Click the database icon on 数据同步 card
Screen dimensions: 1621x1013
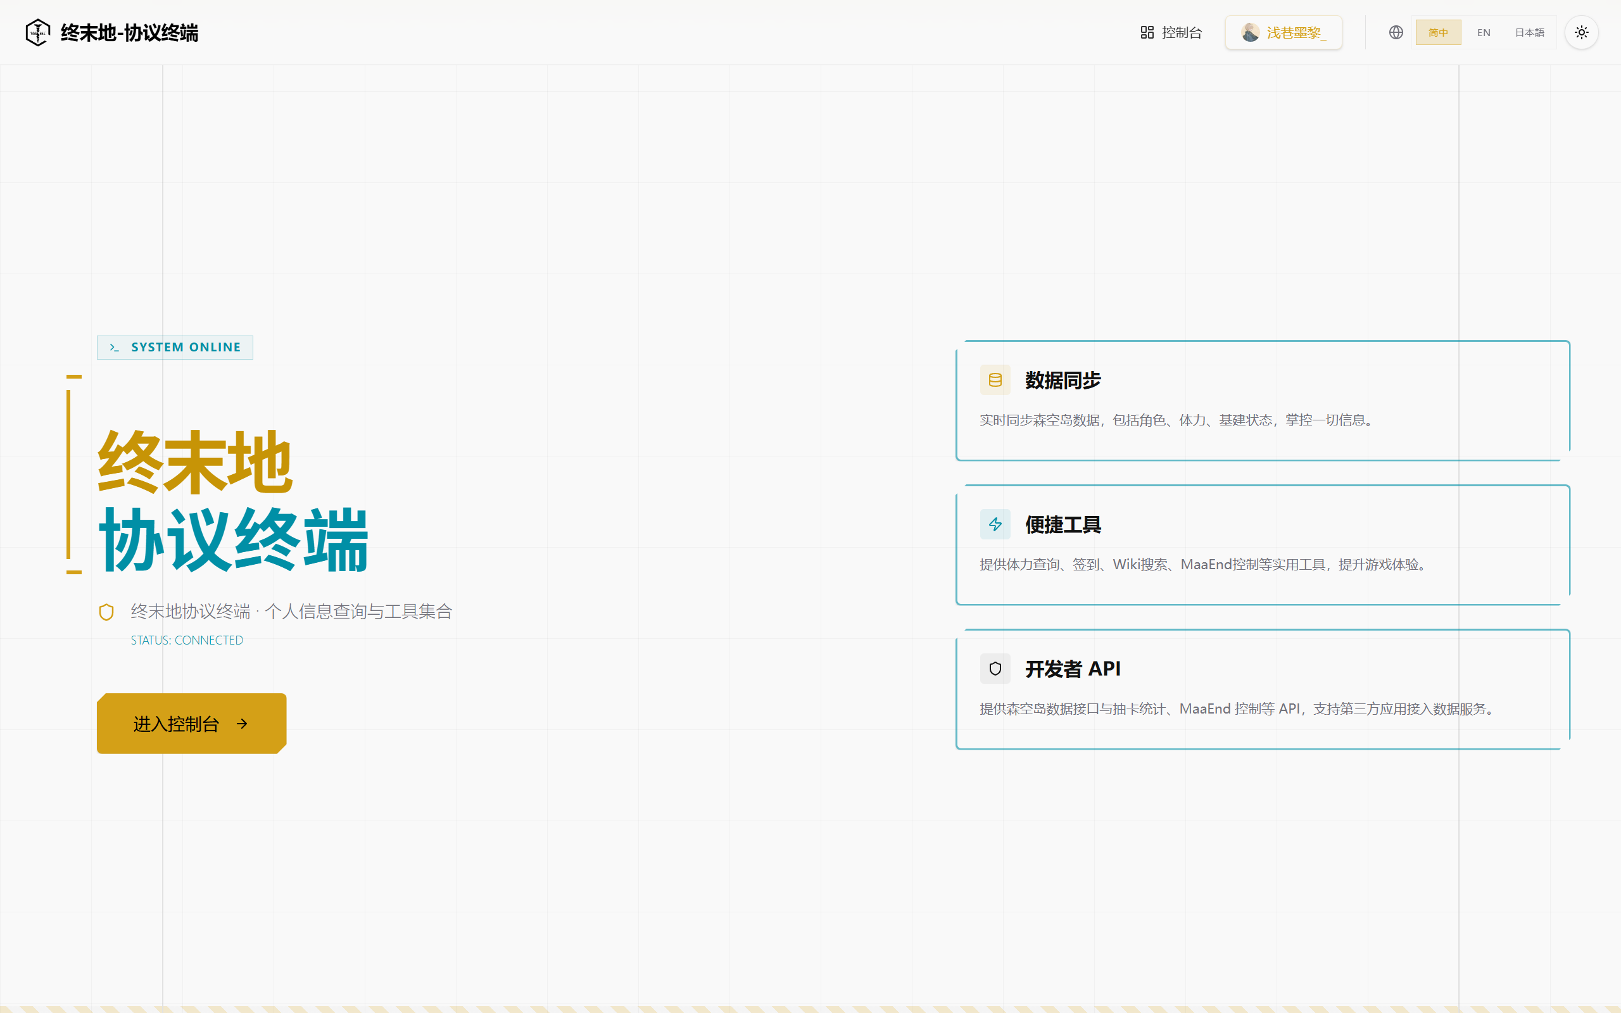tap(995, 380)
